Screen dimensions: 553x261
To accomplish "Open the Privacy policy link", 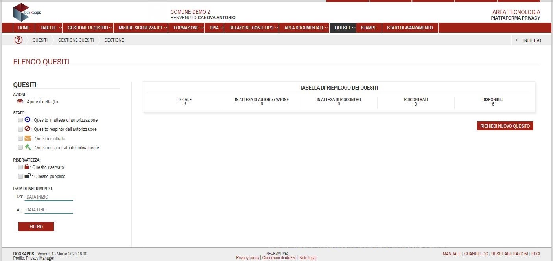I will click(247, 258).
